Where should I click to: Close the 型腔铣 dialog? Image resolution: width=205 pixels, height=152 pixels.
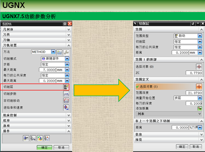(70, 24)
